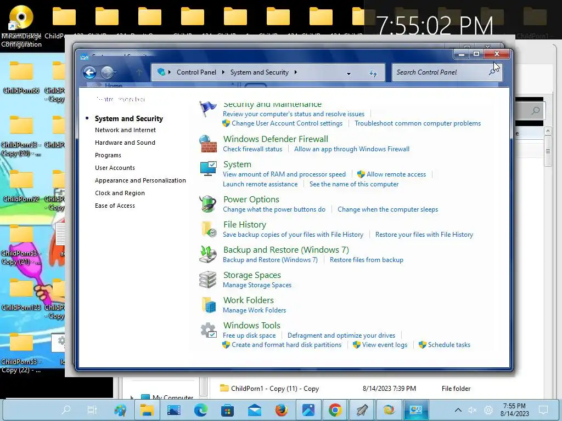Click the System monitor icon
The width and height of the screenshot is (562, 421).
pos(208,169)
